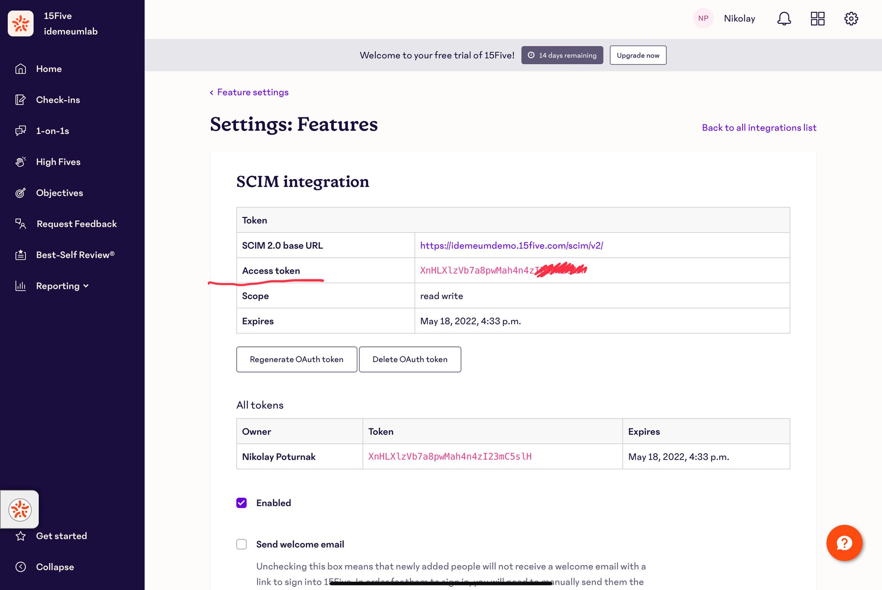Click the Reporting bar chart icon

(21, 286)
